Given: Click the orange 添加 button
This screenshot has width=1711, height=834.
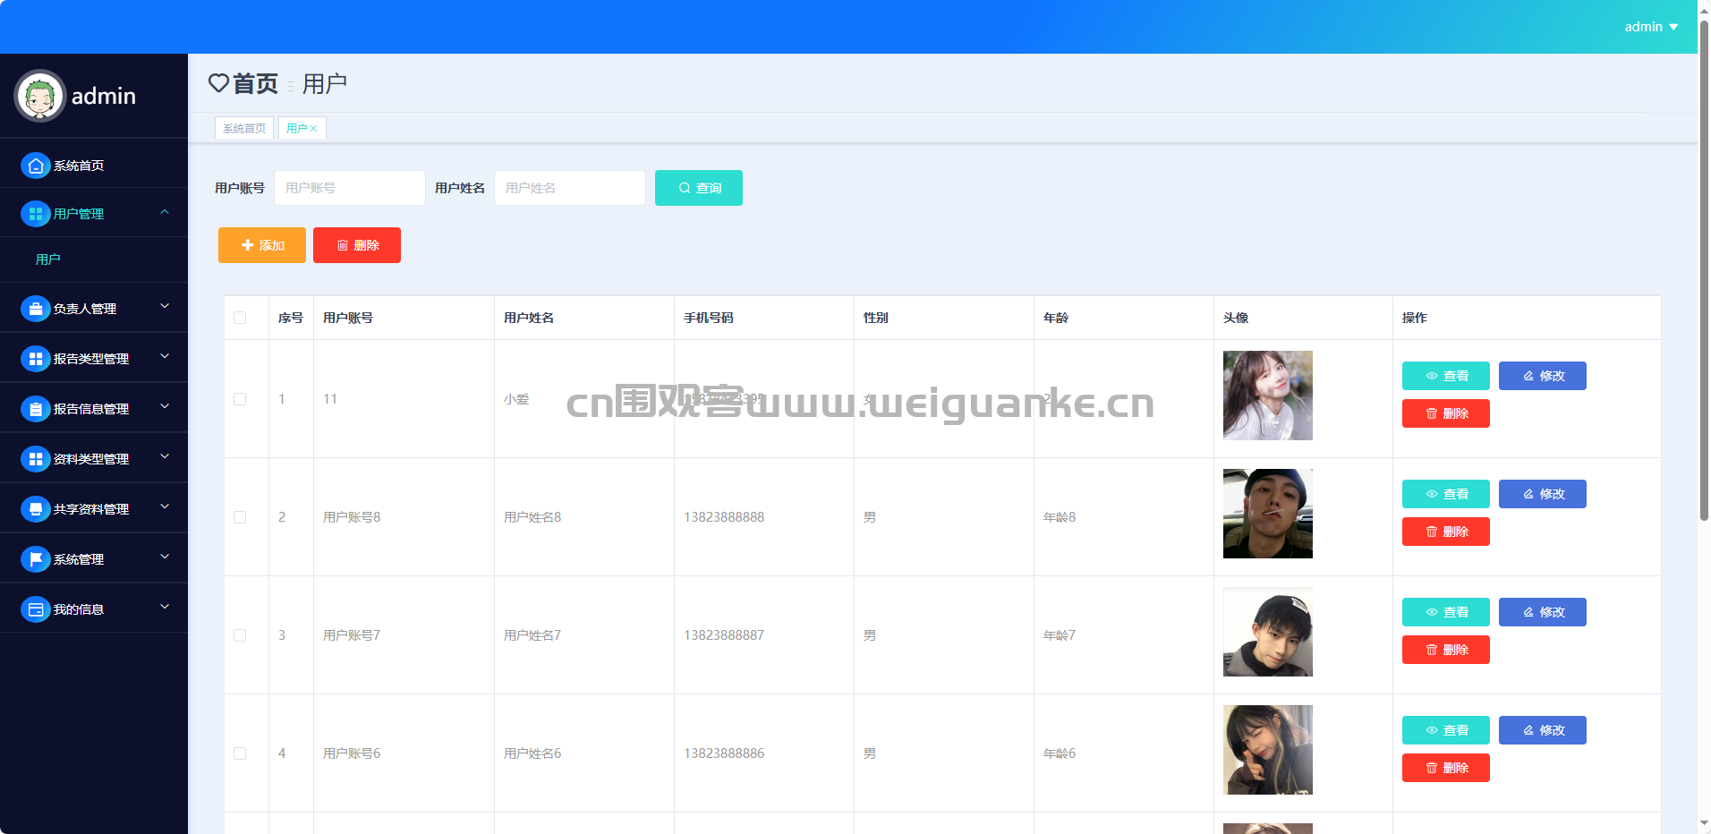Looking at the screenshot, I should 262,245.
